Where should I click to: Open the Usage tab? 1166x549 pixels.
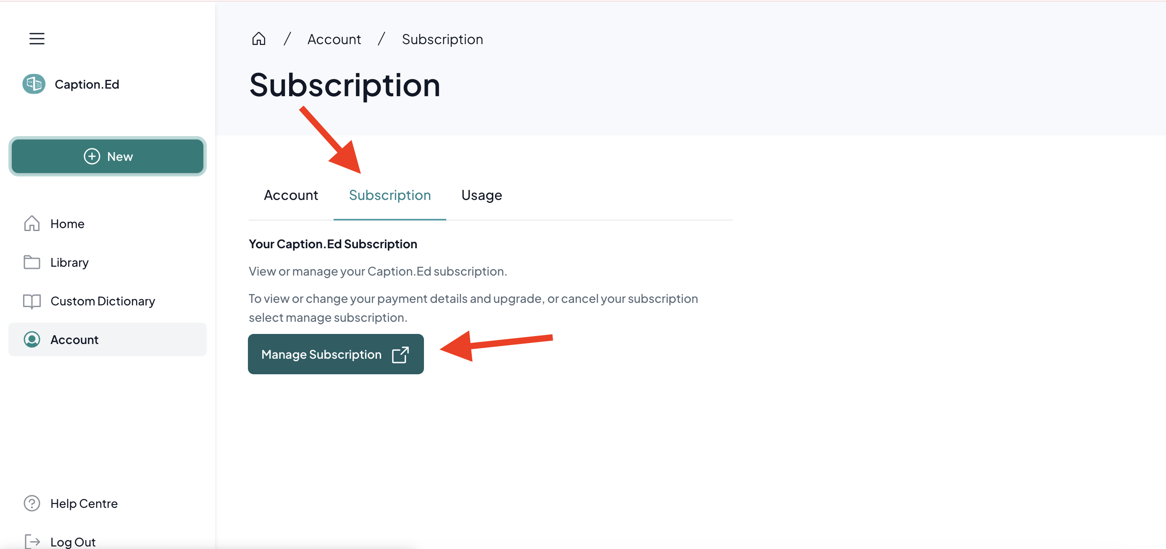click(482, 195)
